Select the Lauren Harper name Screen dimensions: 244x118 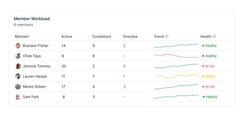pyautogui.click(x=35, y=76)
